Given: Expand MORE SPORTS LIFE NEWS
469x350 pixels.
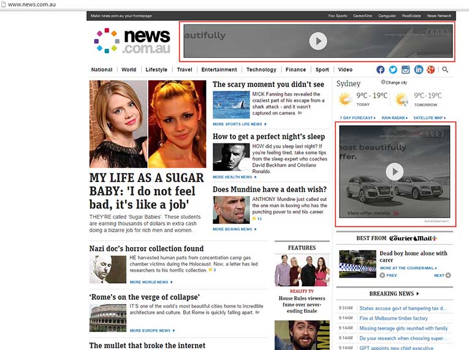Looking at the screenshot, I should coord(239,124).
